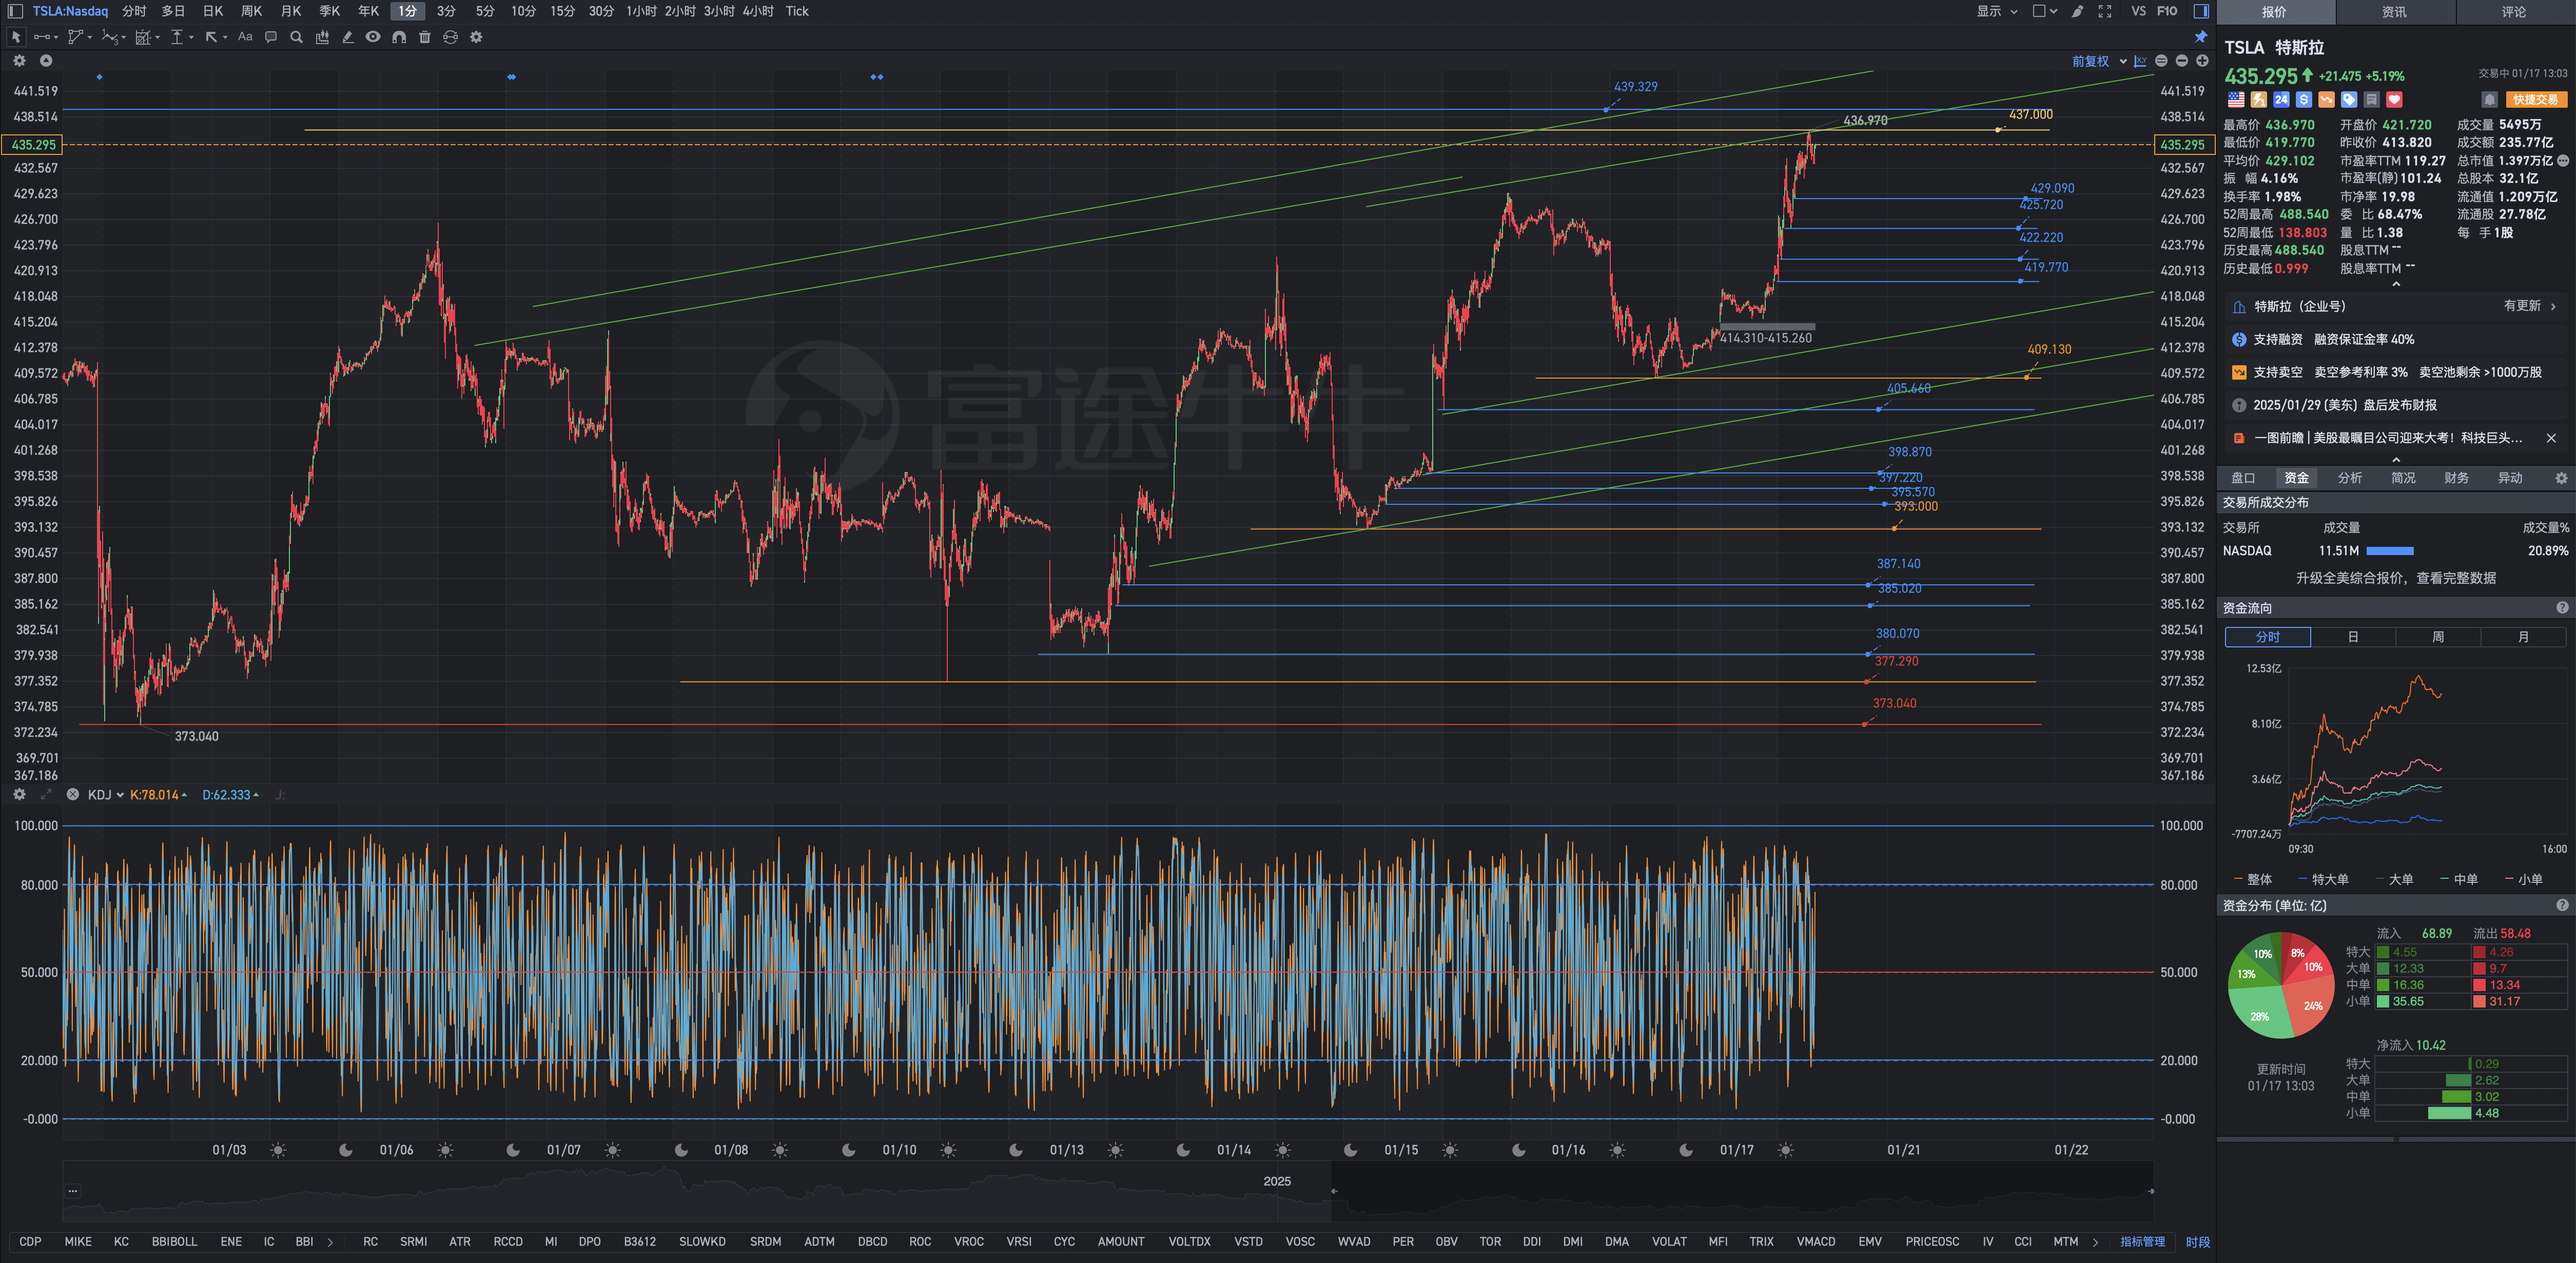This screenshot has width=2576, height=1263.
Task: Select the arrow marker drawing tool
Action: [211, 37]
